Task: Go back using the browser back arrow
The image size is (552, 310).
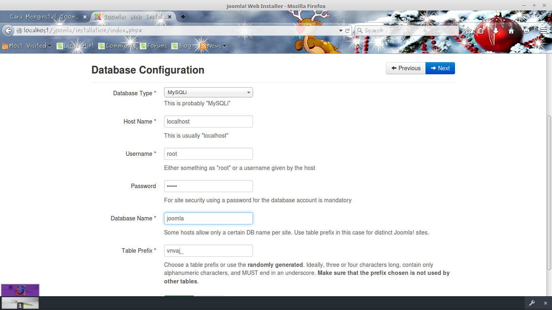Action: pyautogui.click(x=8, y=30)
